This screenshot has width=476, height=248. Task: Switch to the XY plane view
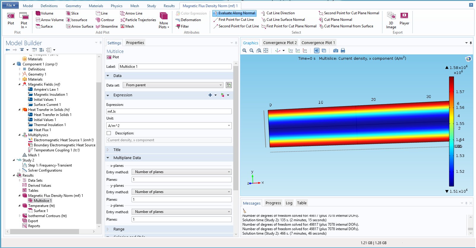click(291, 51)
